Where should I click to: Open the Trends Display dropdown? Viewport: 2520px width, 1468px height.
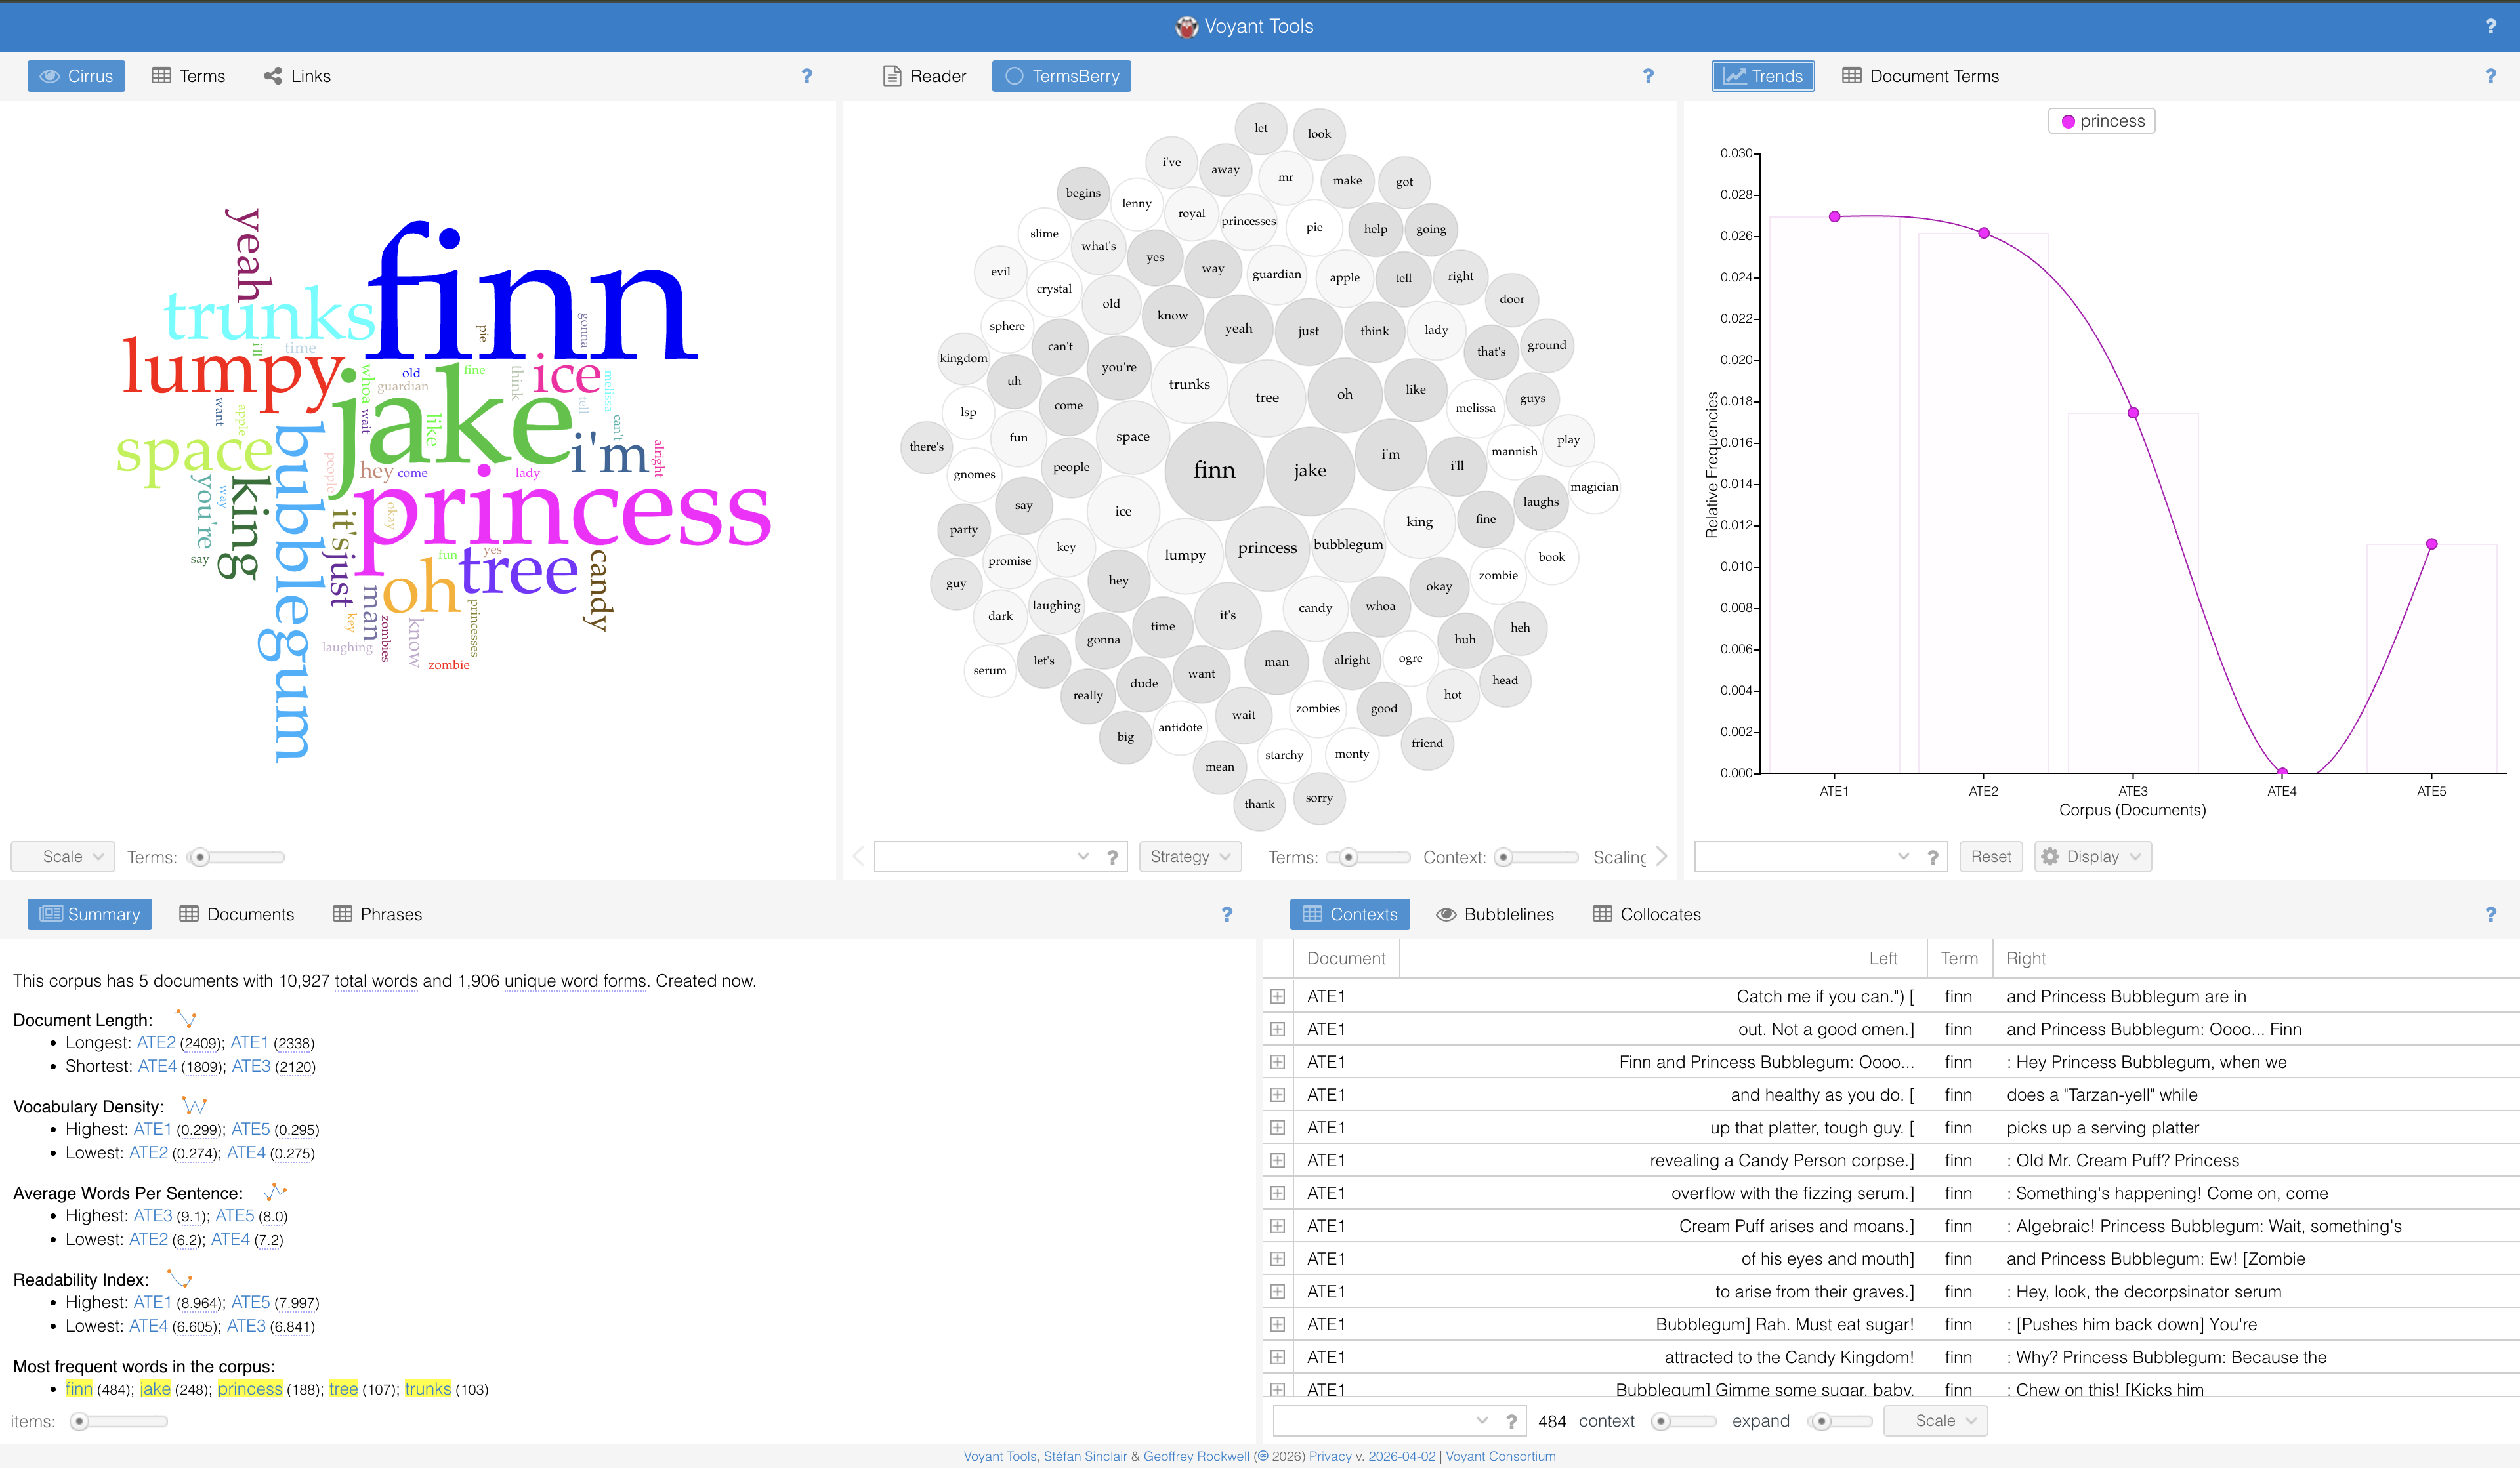(x=2093, y=857)
